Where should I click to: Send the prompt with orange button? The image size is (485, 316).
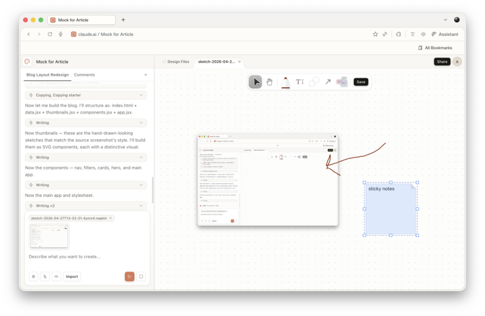[129, 276]
